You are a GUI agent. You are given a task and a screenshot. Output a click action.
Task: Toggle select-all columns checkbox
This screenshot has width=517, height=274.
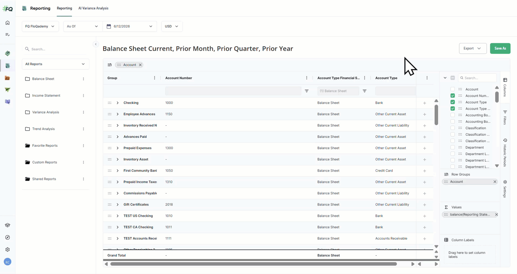(x=453, y=78)
